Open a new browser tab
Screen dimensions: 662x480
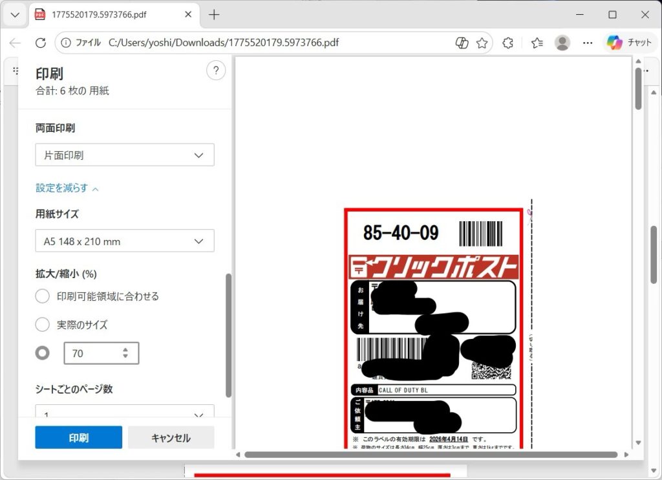pos(214,14)
